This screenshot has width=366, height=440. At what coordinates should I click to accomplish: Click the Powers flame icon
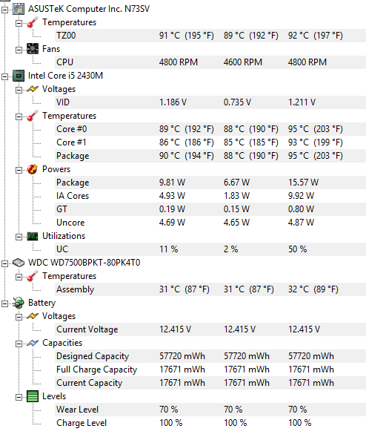(x=32, y=169)
